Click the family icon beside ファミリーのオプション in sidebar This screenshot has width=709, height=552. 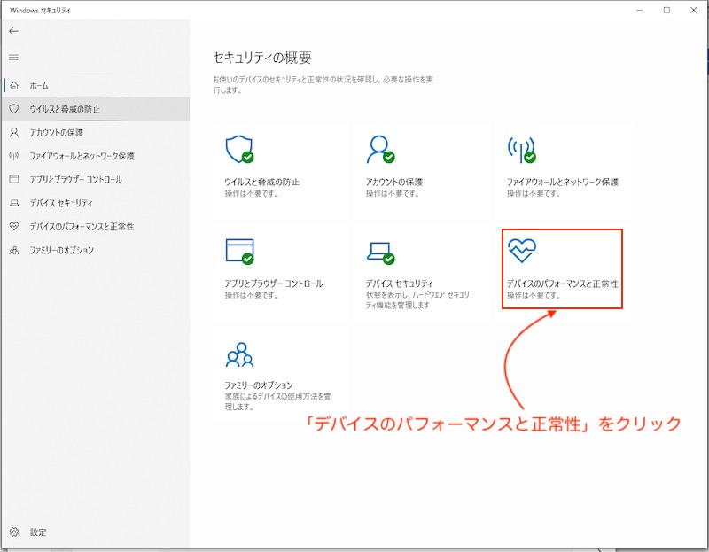coord(14,250)
